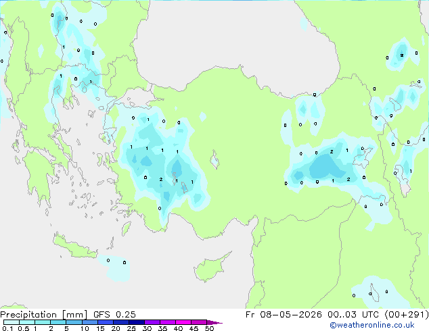Pick the 10–15 mm legend color swatch
The width and height of the screenshot is (429, 331).
[x=89, y=322]
